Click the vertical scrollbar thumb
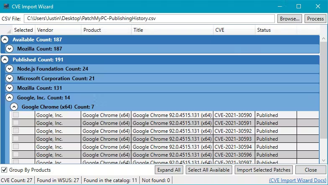Screen dimensions: 328x185 [324, 90]
